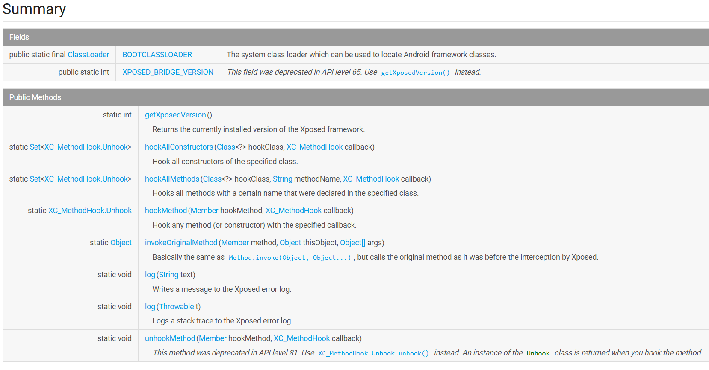The width and height of the screenshot is (709, 370).
Task: Click the Public Methods table header
Action: tap(35, 97)
